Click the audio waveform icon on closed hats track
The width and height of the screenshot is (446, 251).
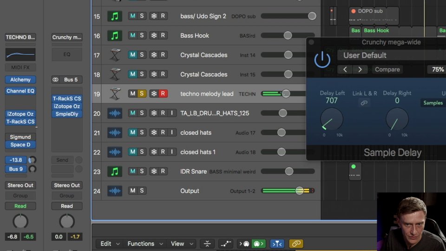pyautogui.click(x=115, y=132)
